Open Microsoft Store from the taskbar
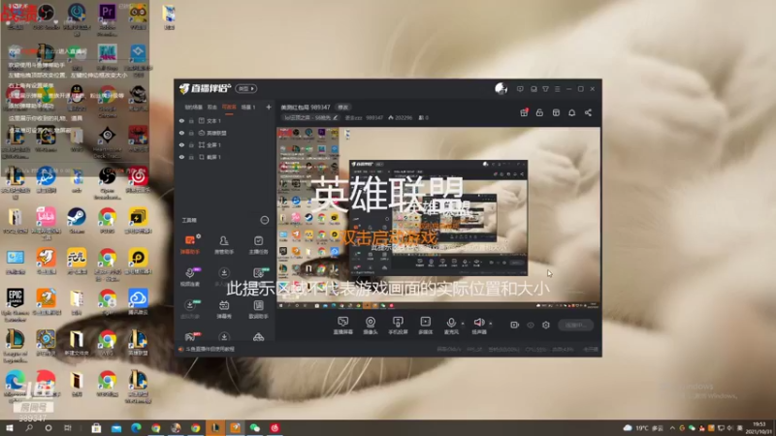 (96, 428)
